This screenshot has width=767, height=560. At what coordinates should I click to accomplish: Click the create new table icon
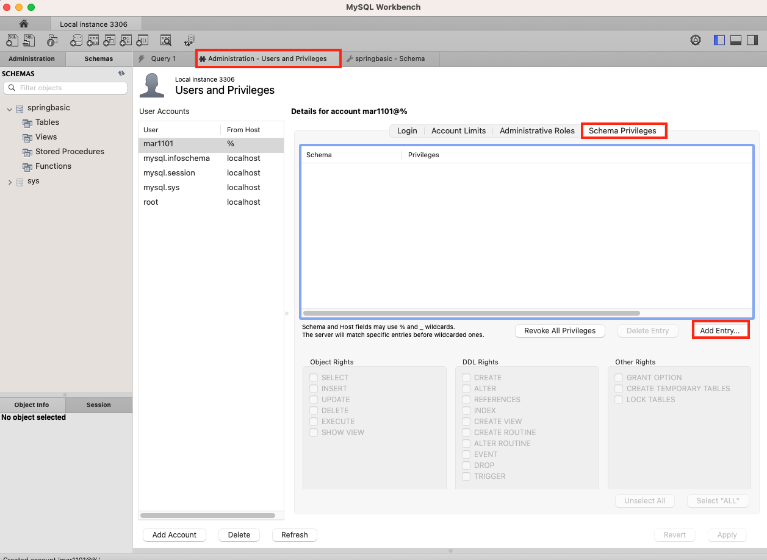click(x=93, y=40)
